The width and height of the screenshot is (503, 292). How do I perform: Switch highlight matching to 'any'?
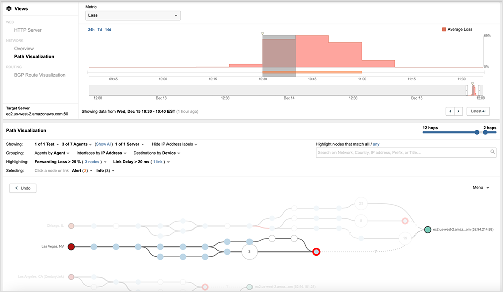click(x=375, y=144)
